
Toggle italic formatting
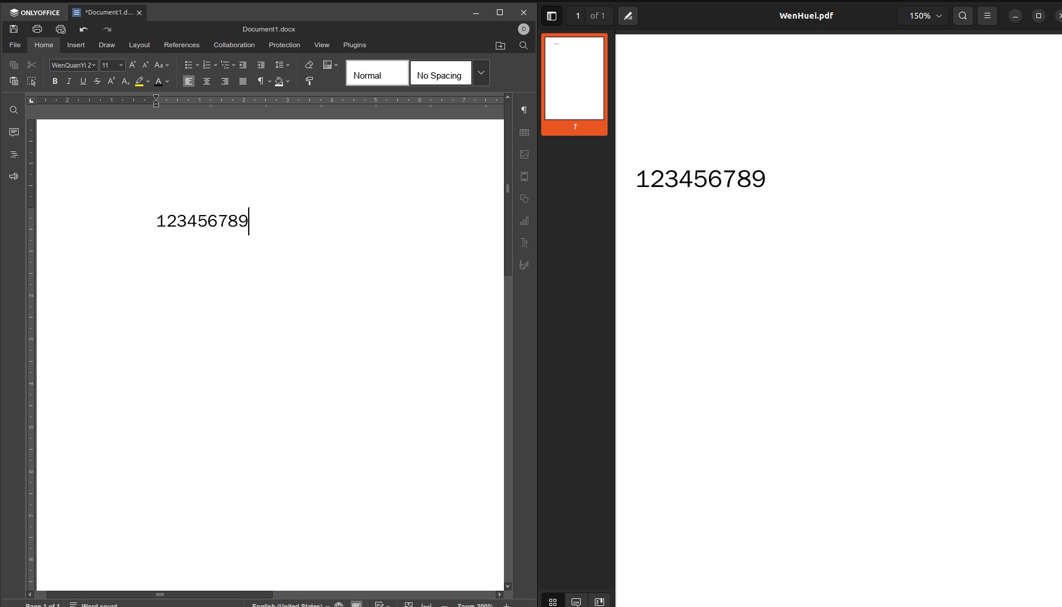tap(68, 82)
